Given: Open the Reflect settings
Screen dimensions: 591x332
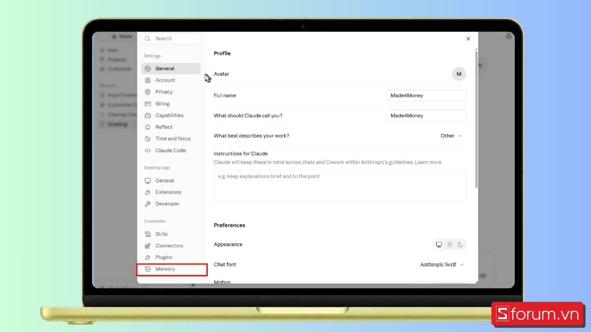Looking at the screenshot, I should [x=170, y=127].
